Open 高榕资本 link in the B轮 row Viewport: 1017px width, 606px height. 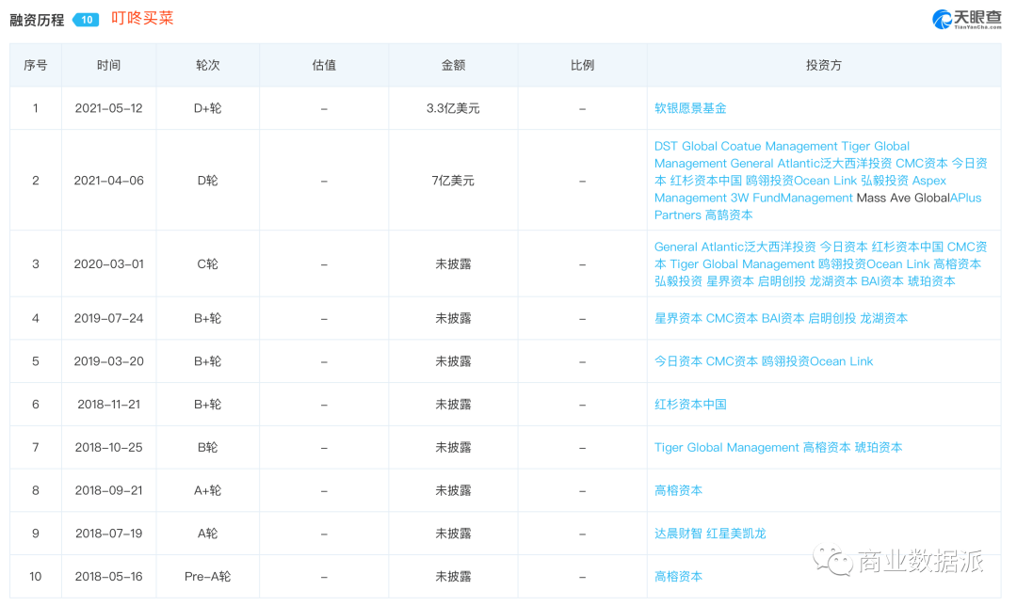pos(827,448)
